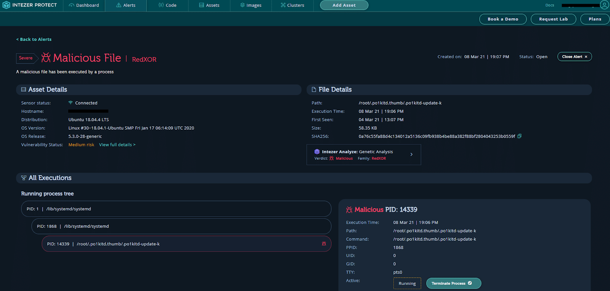Screen dimensions: 610x291
Task: Click the Request Lab button
Action: pos(553,19)
